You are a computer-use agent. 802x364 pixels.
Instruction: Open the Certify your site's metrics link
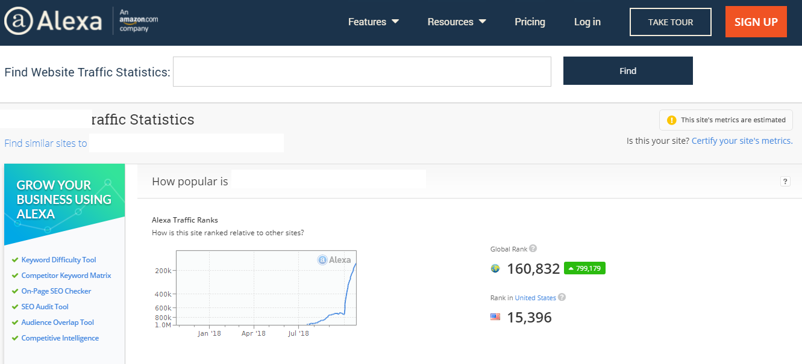(x=742, y=140)
